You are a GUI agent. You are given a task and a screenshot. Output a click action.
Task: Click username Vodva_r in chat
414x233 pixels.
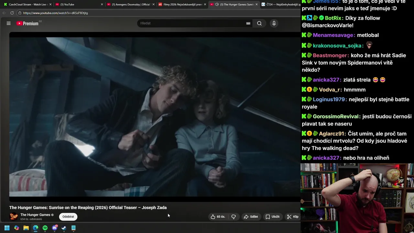tap(330, 90)
